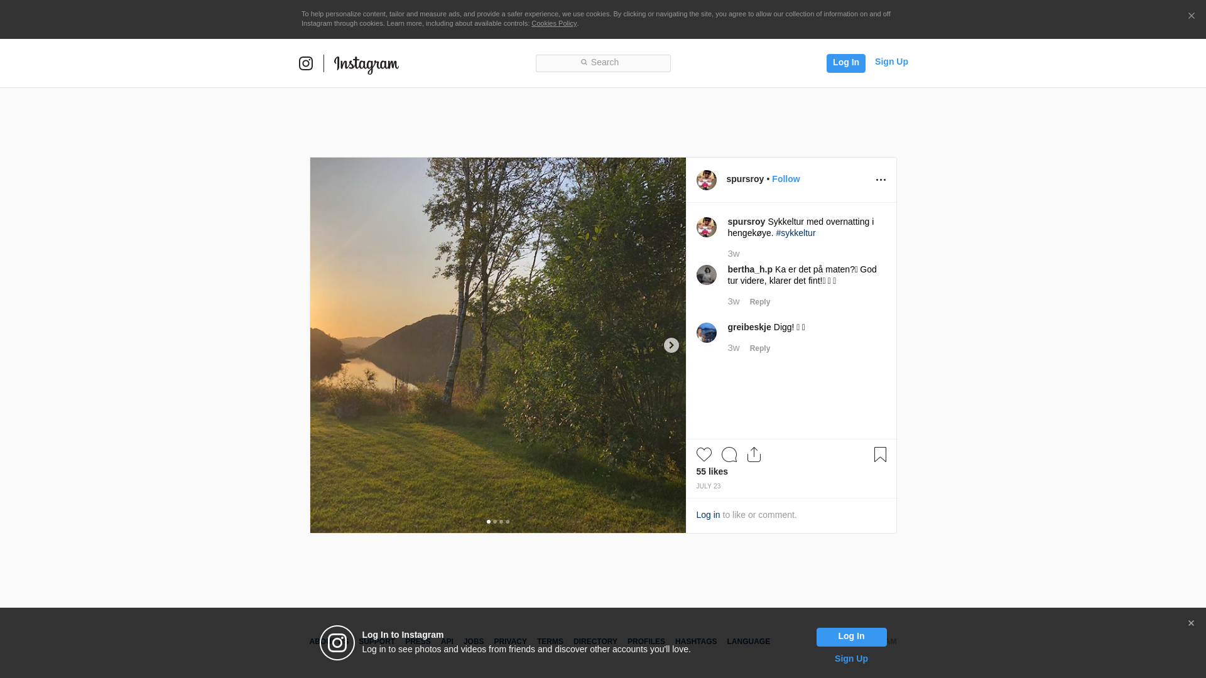Open the LANGUAGE footer selector
The image size is (1206, 678).
tap(748, 642)
